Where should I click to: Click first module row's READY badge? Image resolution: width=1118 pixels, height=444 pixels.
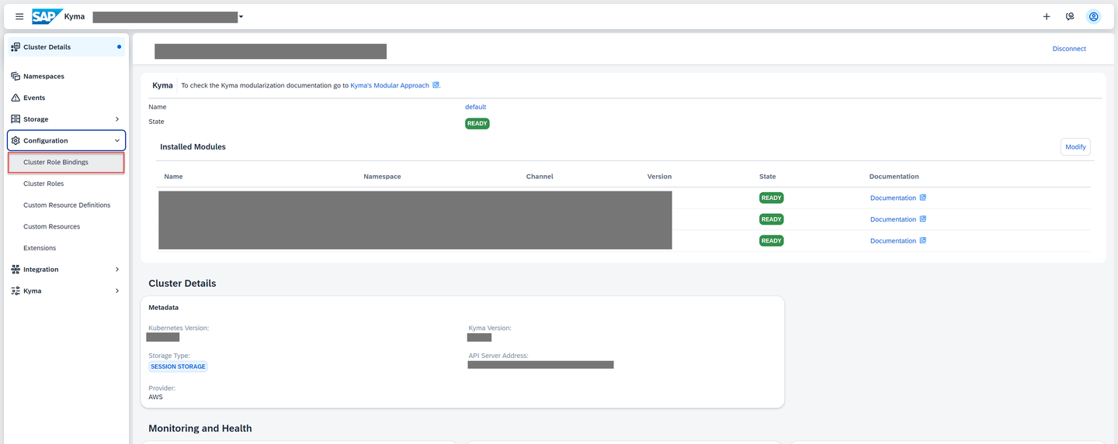[x=772, y=198]
